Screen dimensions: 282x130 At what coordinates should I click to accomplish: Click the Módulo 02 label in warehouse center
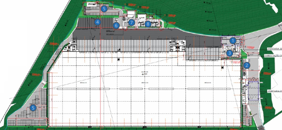point(145,83)
